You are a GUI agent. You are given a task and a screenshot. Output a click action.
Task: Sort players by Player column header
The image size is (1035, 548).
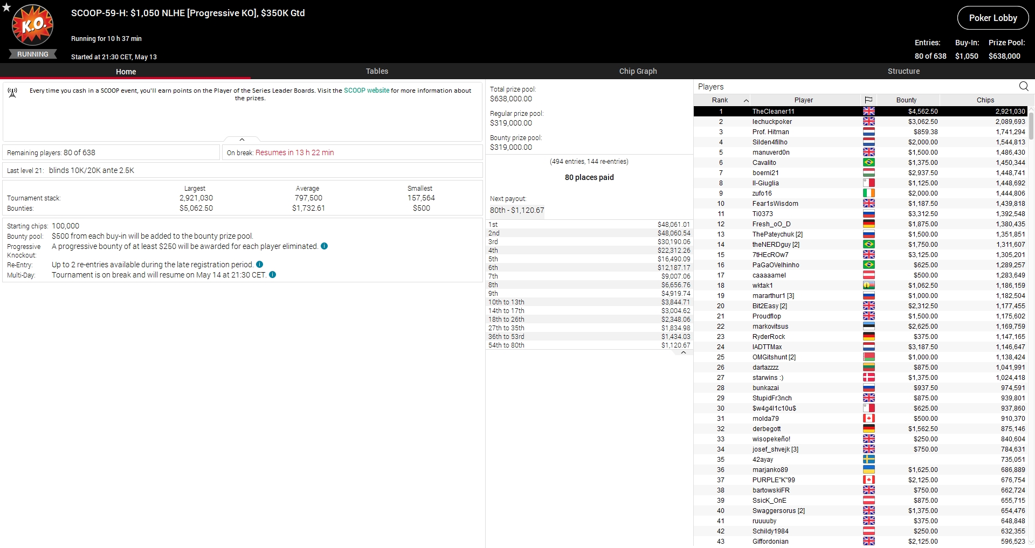803,100
